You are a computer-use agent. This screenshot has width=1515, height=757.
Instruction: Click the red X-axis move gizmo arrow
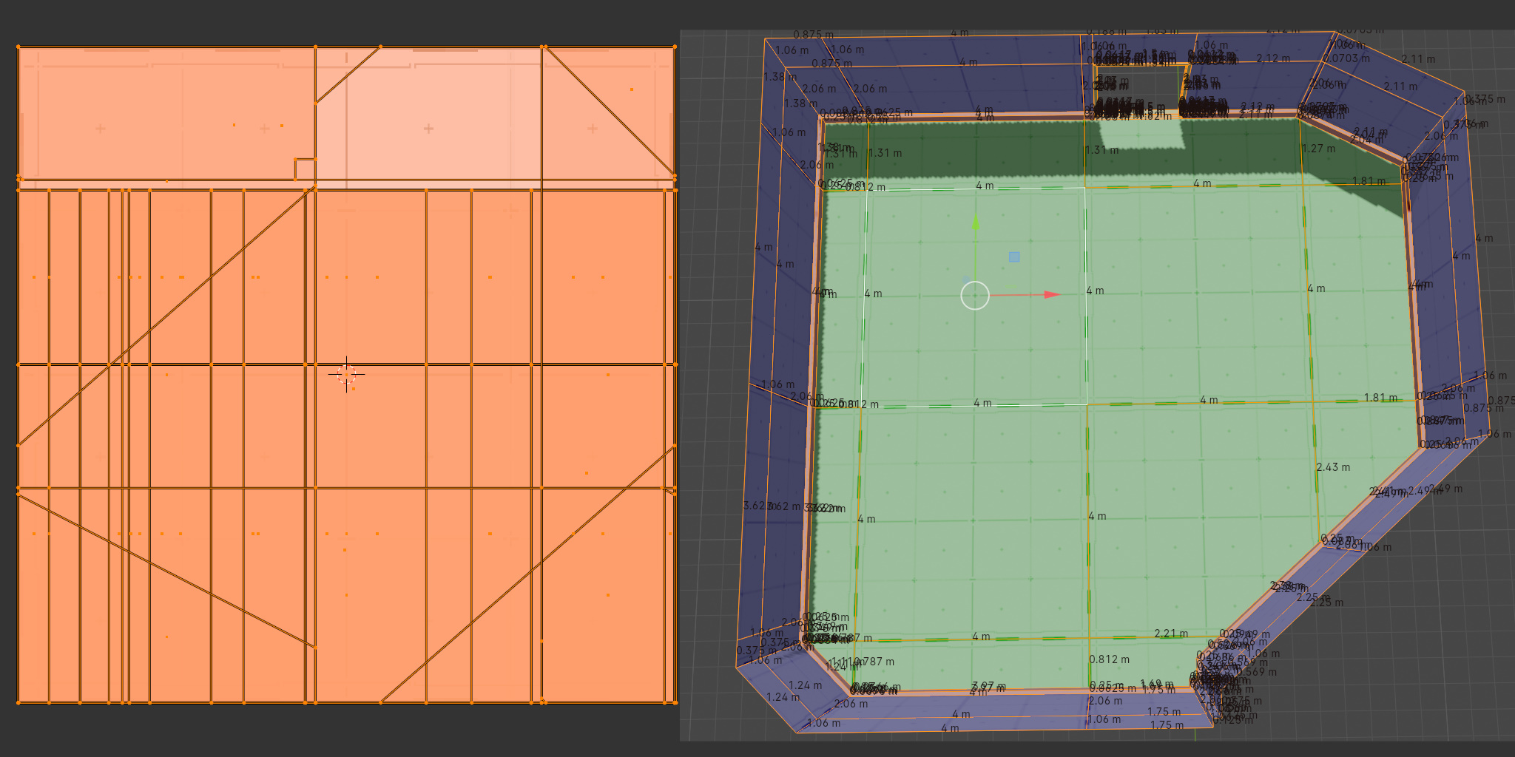(1052, 294)
